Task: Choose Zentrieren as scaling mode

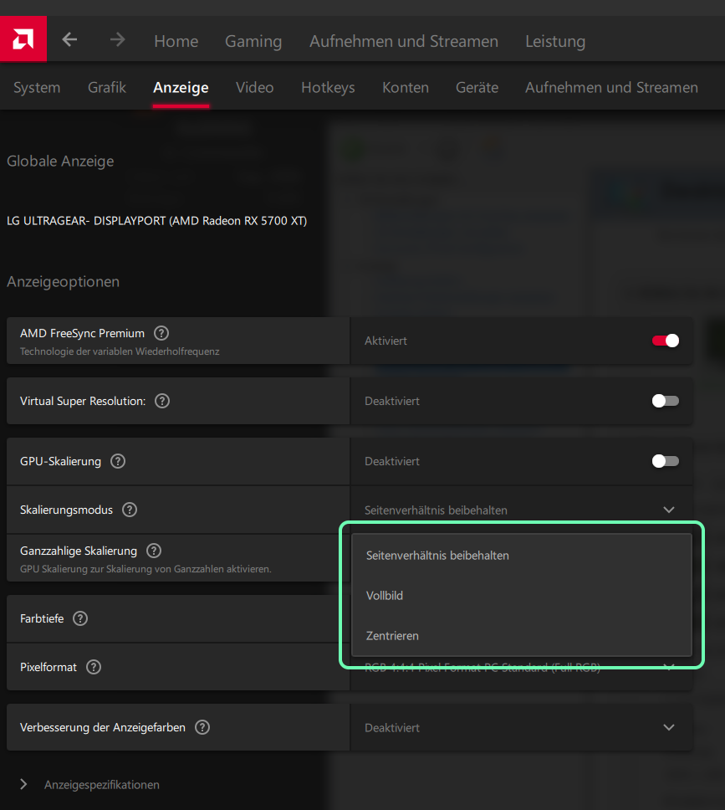Action: pos(391,636)
